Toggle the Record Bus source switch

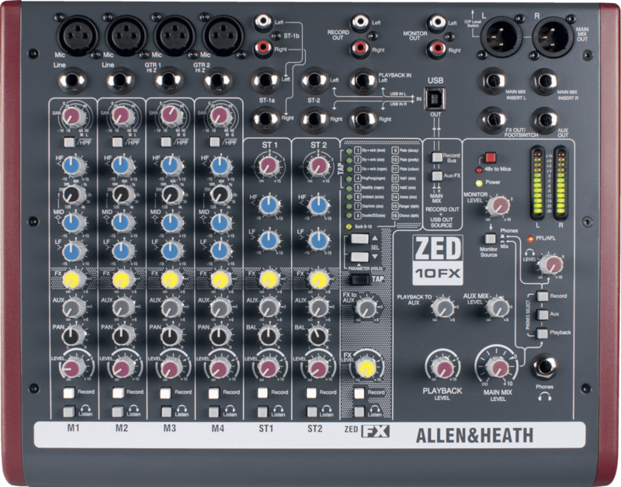point(436,157)
